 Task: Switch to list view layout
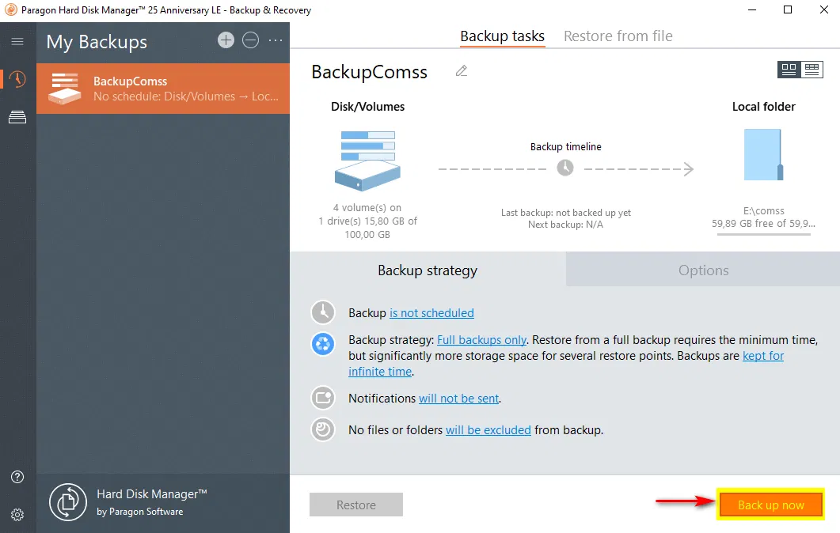pos(811,70)
